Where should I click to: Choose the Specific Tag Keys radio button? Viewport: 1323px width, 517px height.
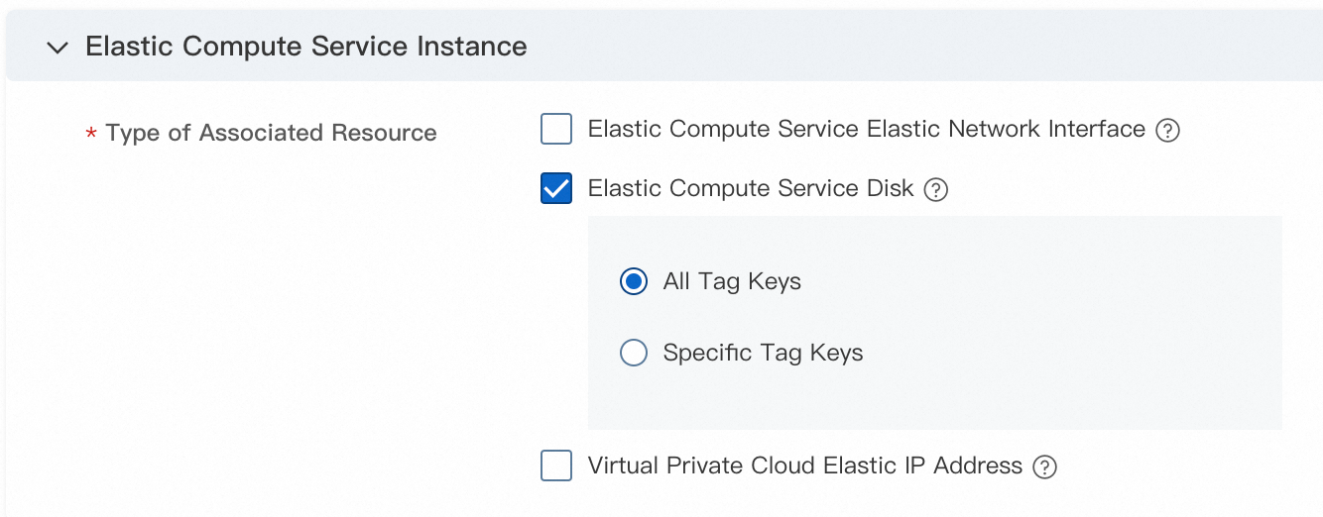pyautogui.click(x=634, y=354)
